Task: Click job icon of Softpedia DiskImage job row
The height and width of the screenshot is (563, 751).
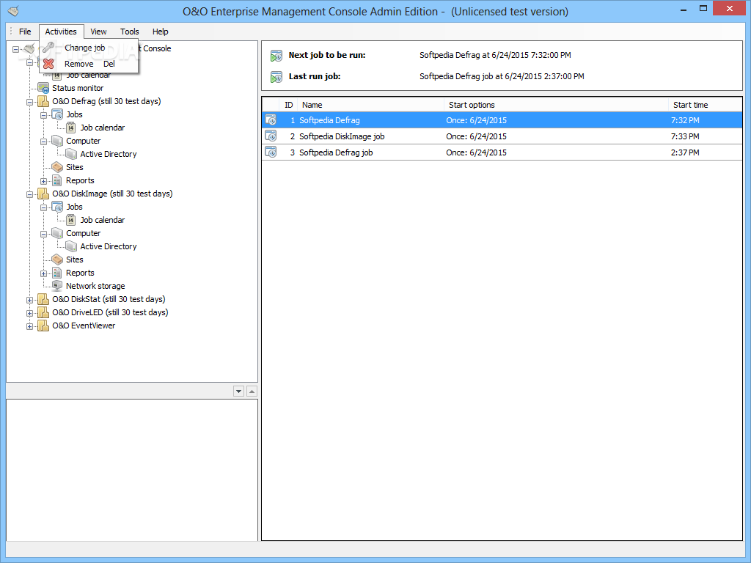Action: click(271, 136)
